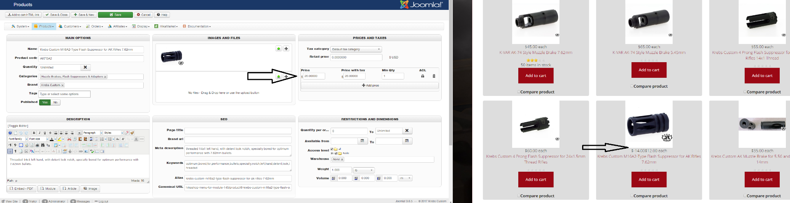The image size is (790, 203).
Task: Open the Styles dropdown in editor
Action: (113, 133)
